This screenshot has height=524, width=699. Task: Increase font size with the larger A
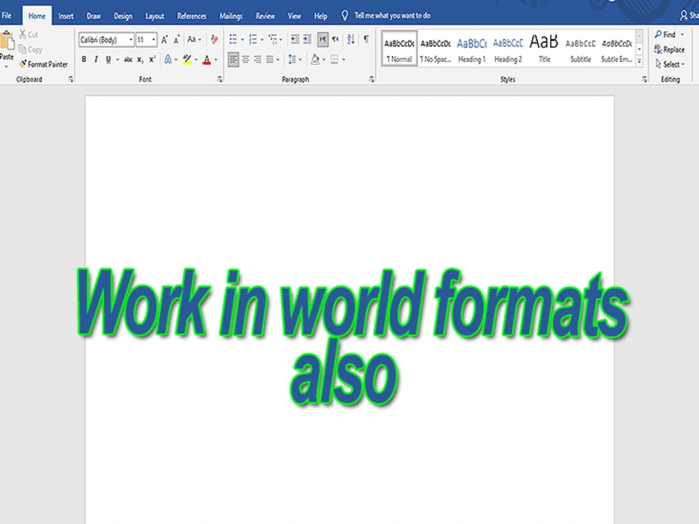164,40
